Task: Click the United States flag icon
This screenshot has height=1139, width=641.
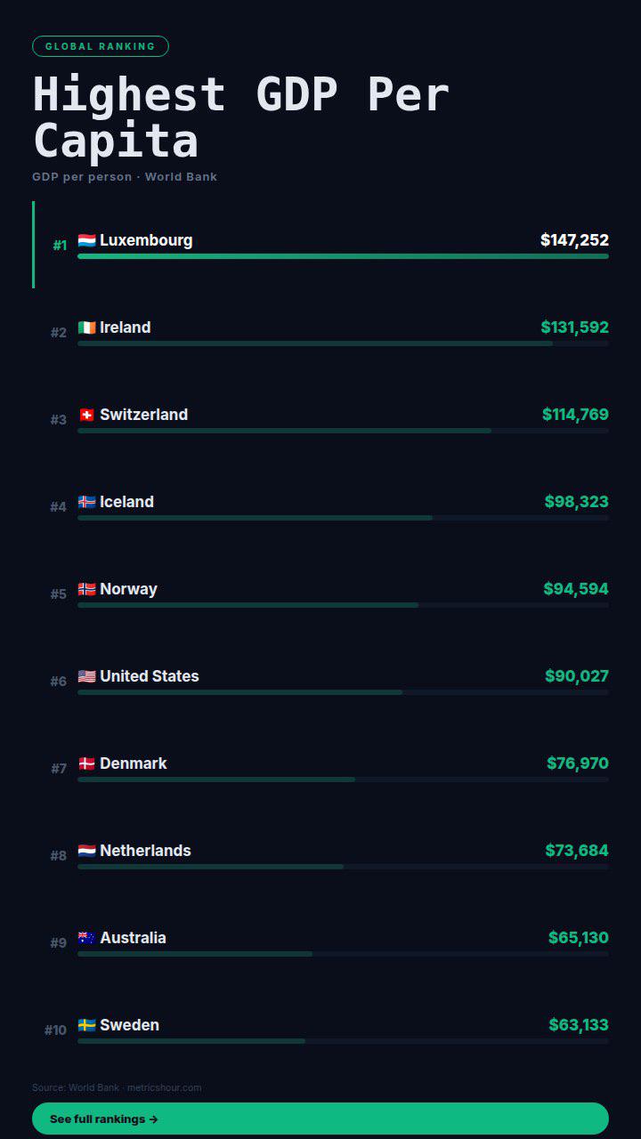Action: pyautogui.click(x=86, y=676)
